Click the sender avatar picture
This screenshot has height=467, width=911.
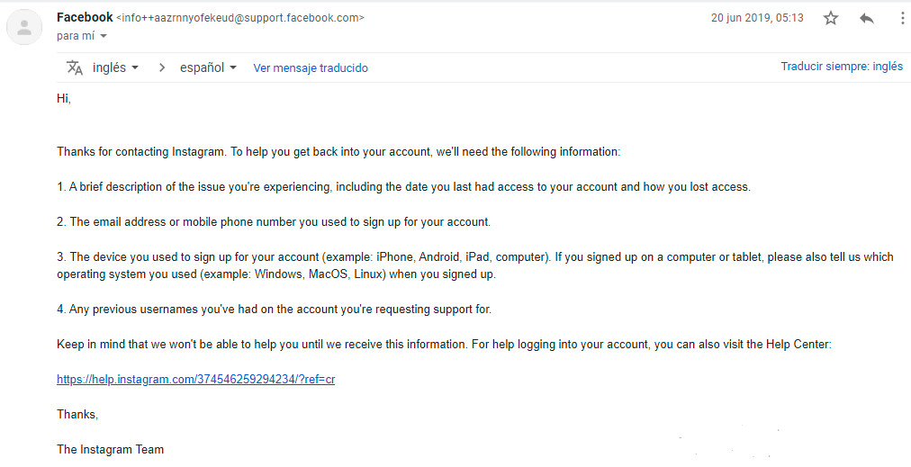coord(24,27)
